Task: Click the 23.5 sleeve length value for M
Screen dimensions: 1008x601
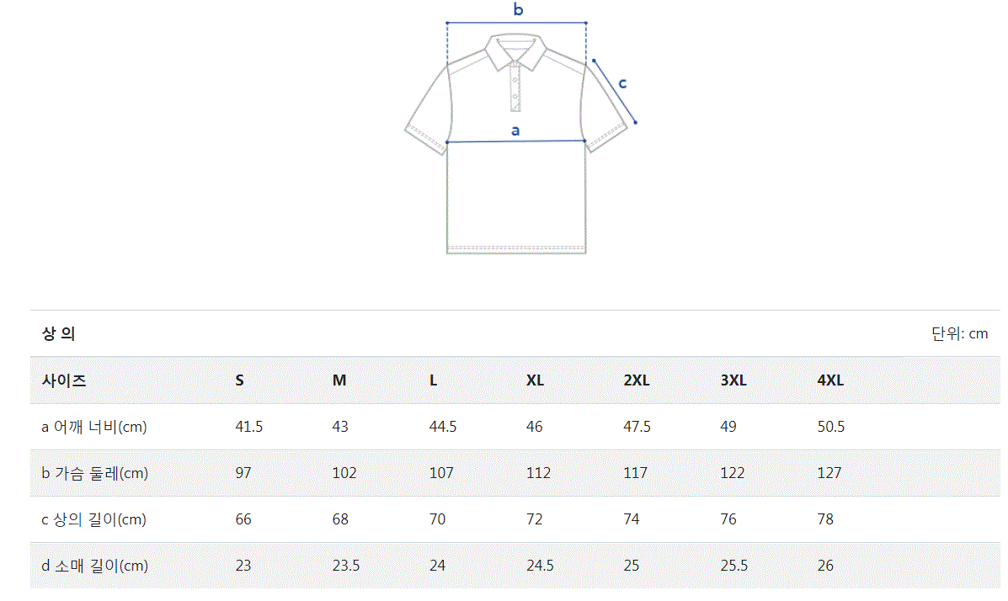Action: coord(346,566)
